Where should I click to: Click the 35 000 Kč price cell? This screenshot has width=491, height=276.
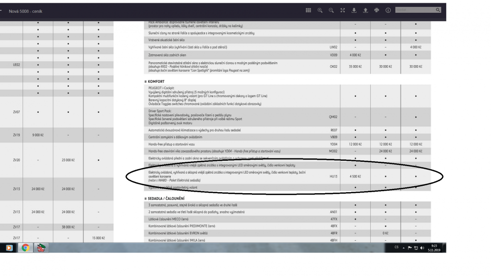coord(355,67)
